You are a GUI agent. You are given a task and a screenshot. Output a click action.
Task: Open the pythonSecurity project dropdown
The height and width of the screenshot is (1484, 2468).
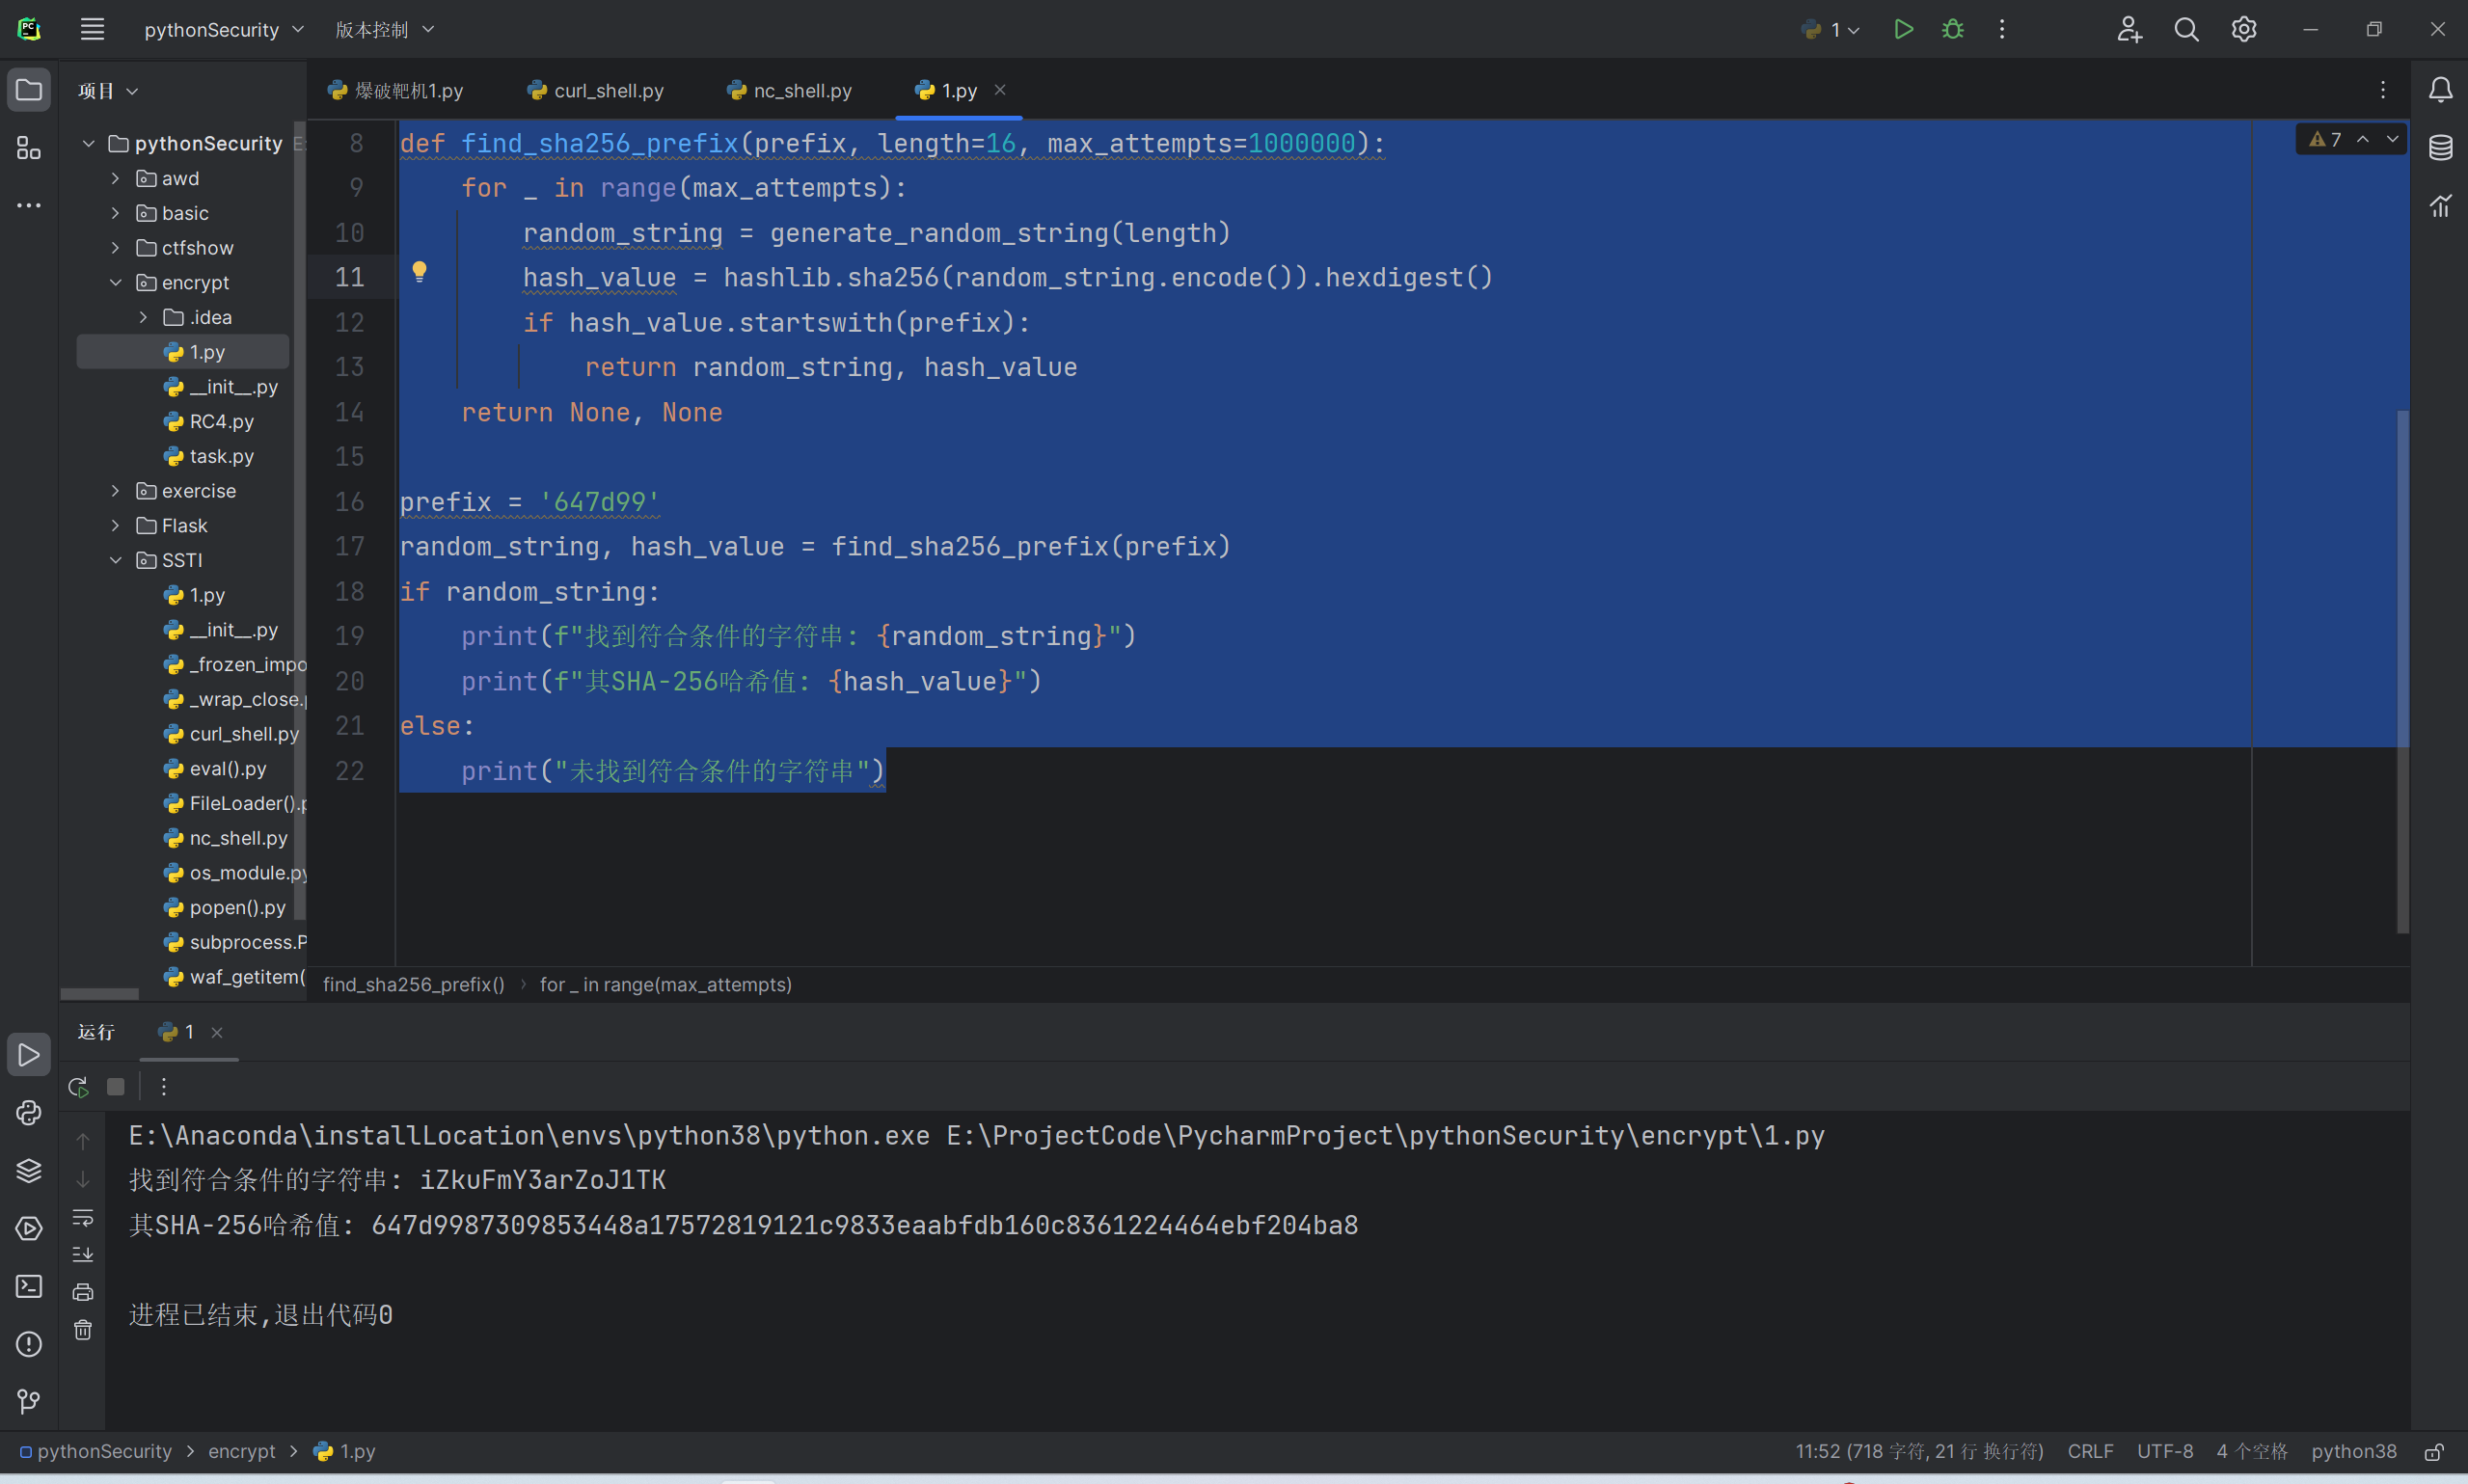[223, 30]
